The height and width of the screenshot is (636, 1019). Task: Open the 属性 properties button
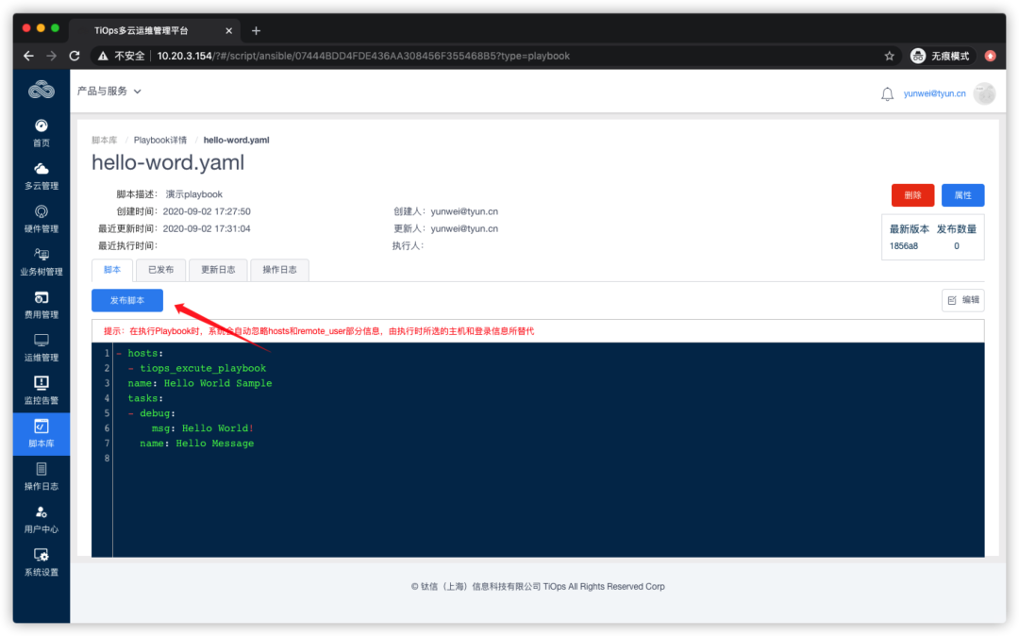click(962, 195)
